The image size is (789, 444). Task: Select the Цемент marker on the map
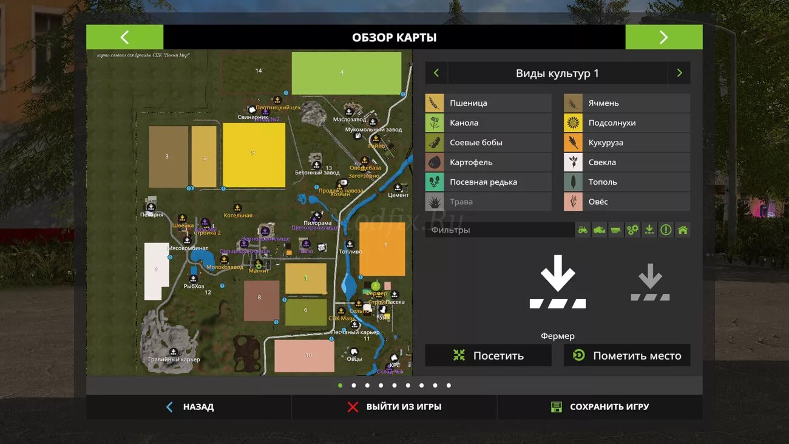[x=398, y=188]
